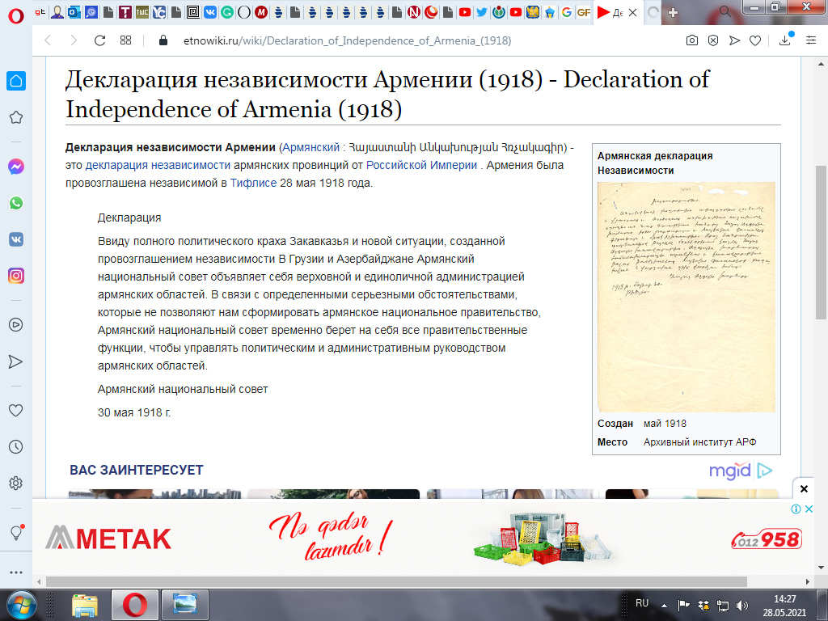
Task: Open the volume speaker tray icon
Action: pos(742,606)
